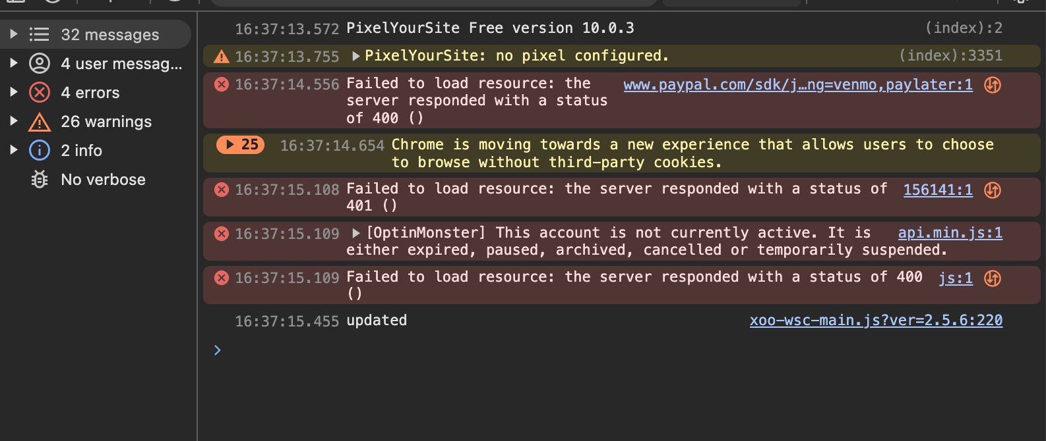Open the xoo-wsc-main.js source link
Screen dimensions: 1046x441
click(x=876, y=321)
